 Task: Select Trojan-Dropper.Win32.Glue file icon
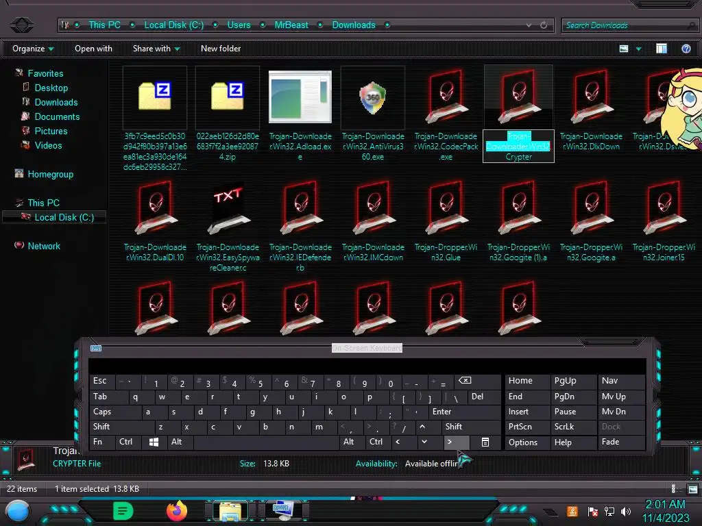coord(446,208)
